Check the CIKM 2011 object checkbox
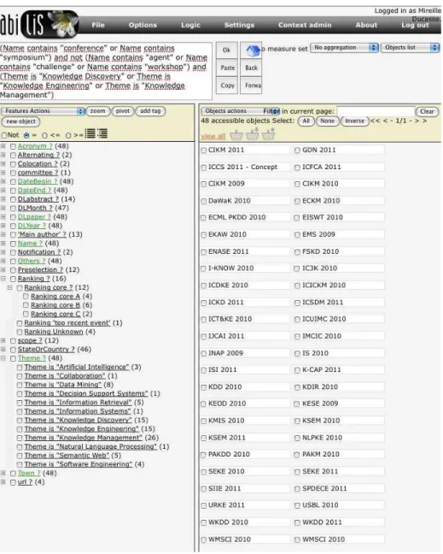This screenshot has width=443, height=554. 203,150
